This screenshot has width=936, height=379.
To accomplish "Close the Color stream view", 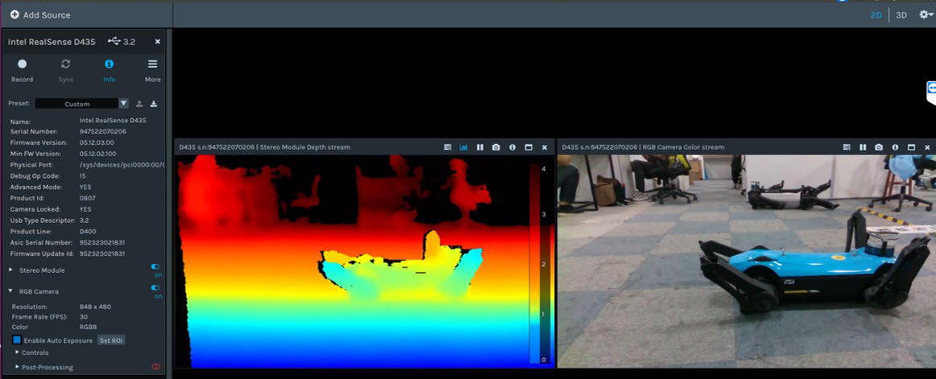I will point(927,147).
